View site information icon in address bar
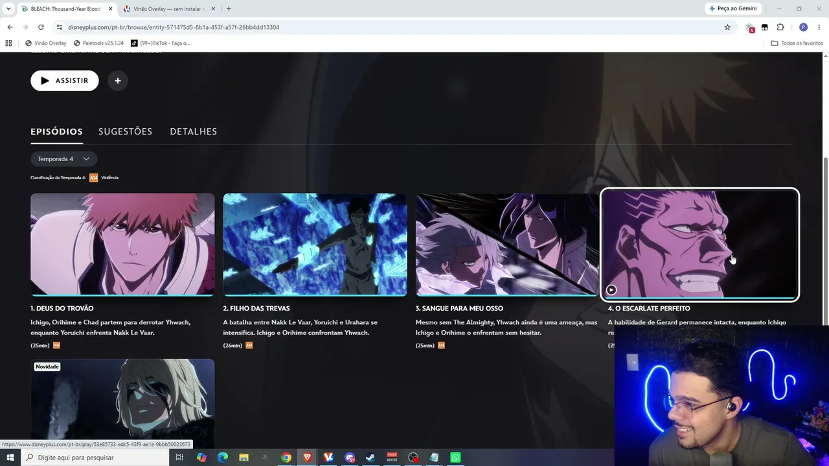This screenshot has height=466, width=829. [60, 27]
